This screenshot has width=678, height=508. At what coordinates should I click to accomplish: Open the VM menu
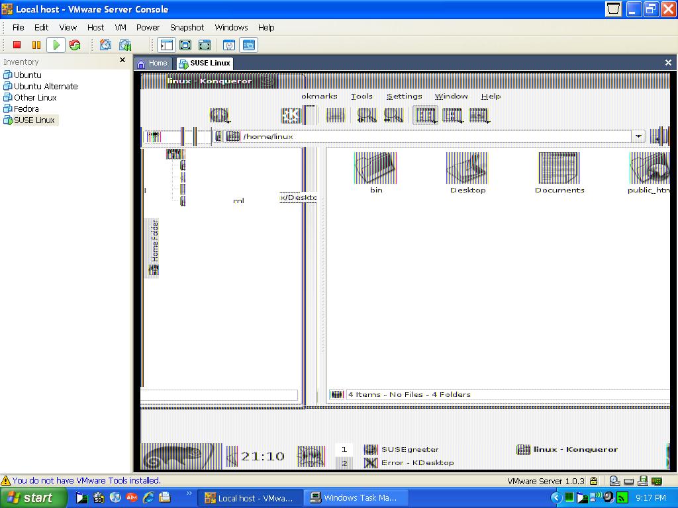[x=121, y=27]
